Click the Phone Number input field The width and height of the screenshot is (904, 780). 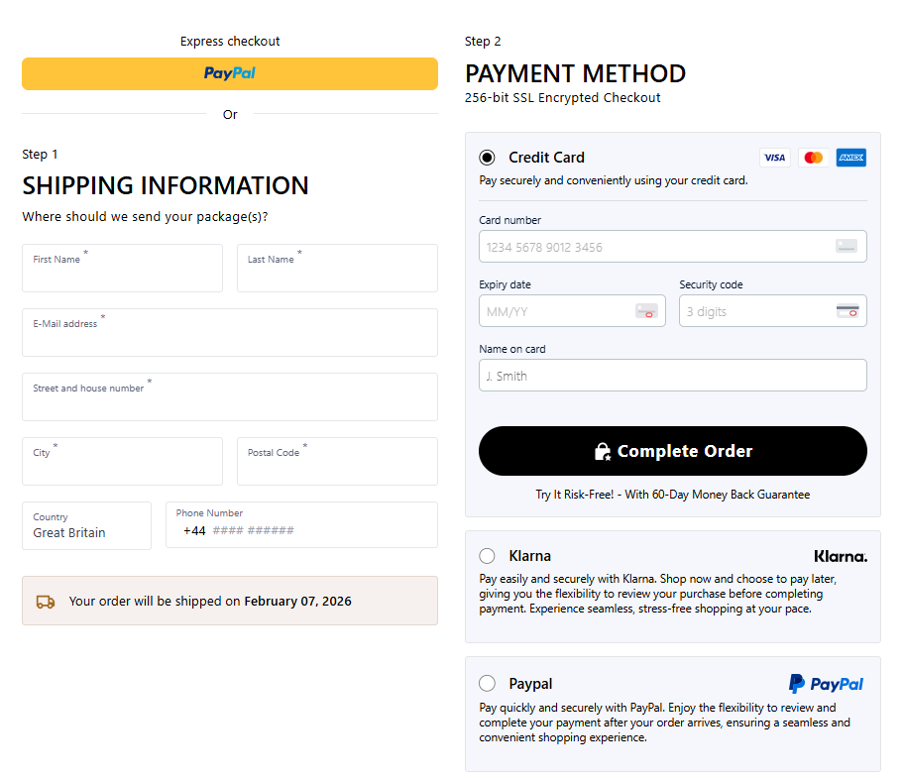pos(317,530)
